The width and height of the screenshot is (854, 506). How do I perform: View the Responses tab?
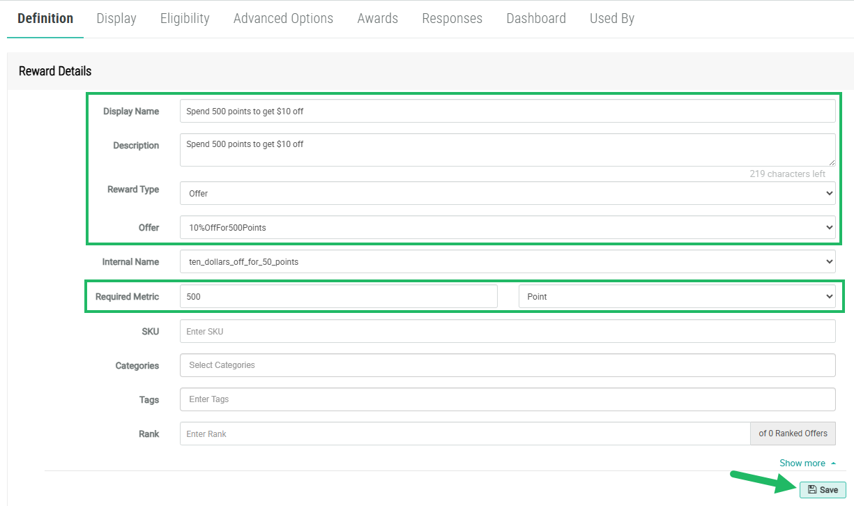point(452,19)
